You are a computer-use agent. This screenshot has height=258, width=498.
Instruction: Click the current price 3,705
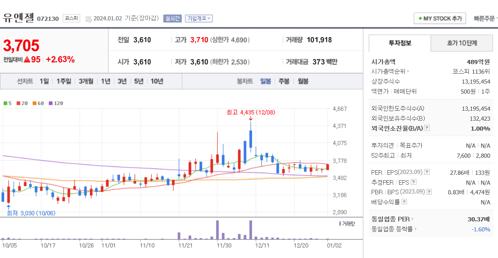[x=21, y=45]
